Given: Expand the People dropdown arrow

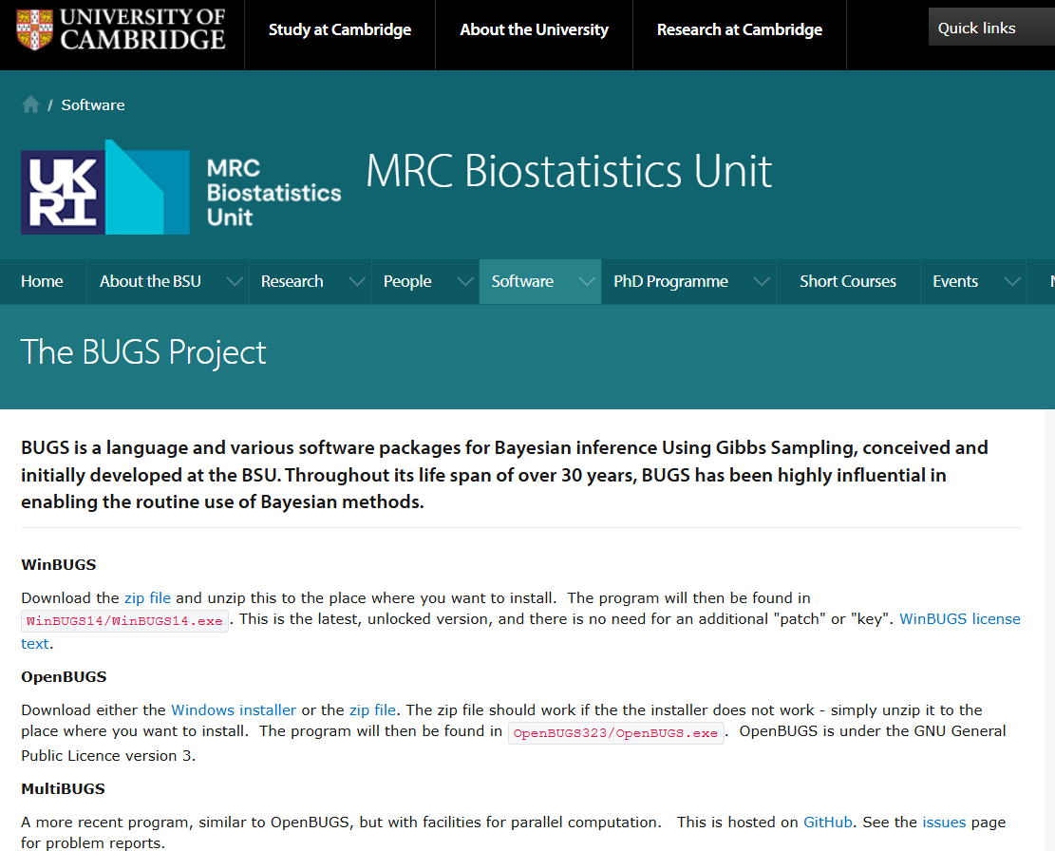Looking at the screenshot, I should coord(465,281).
